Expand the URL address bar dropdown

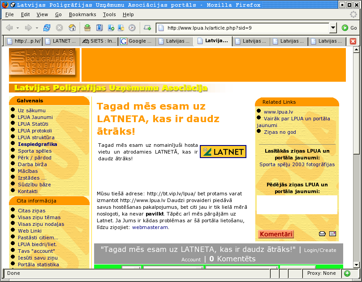tap(332, 28)
